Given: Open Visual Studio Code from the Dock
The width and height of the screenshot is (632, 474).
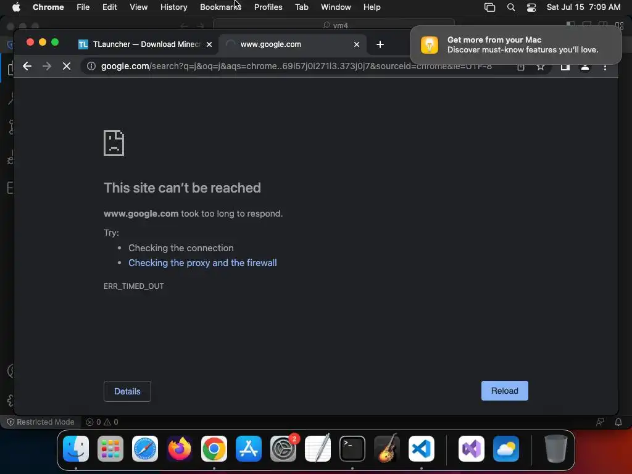Looking at the screenshot, I should (422, 449).
